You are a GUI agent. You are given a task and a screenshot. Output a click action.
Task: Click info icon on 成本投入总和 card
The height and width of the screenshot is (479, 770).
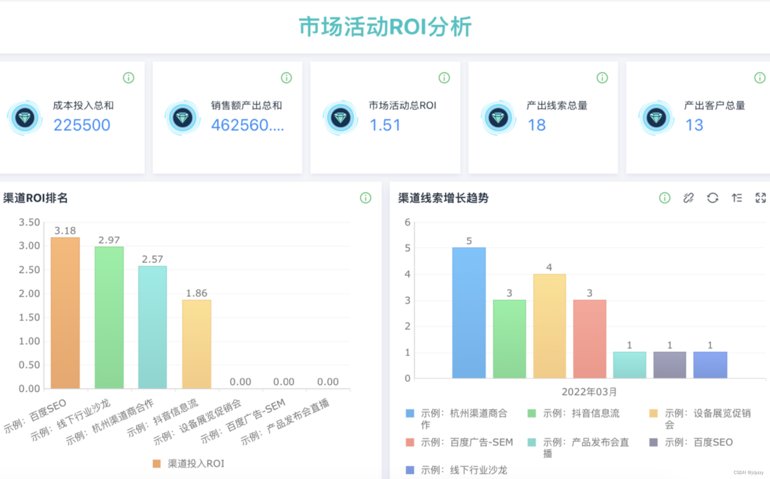(128, 78)
